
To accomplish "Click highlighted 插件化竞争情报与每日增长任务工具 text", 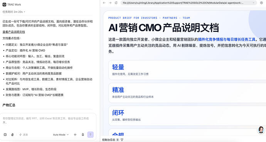I will 227,39.
